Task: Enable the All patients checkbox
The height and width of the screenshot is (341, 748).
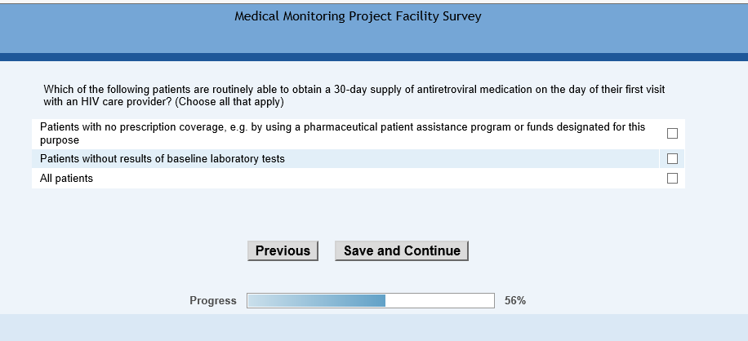Action: coord(672,178)
